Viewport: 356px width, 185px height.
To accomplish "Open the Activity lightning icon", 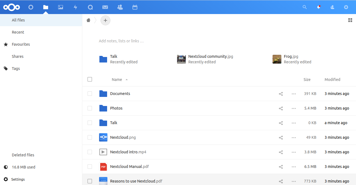I will (x=75, y=7).
